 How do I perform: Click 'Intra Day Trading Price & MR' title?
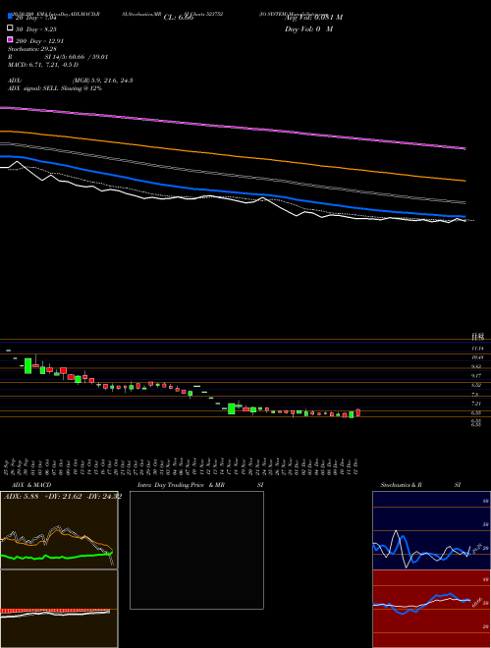coord(181,485)
